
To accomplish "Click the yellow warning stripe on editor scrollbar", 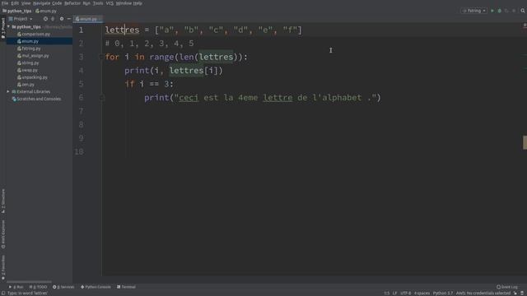I will tap(525, 142).
